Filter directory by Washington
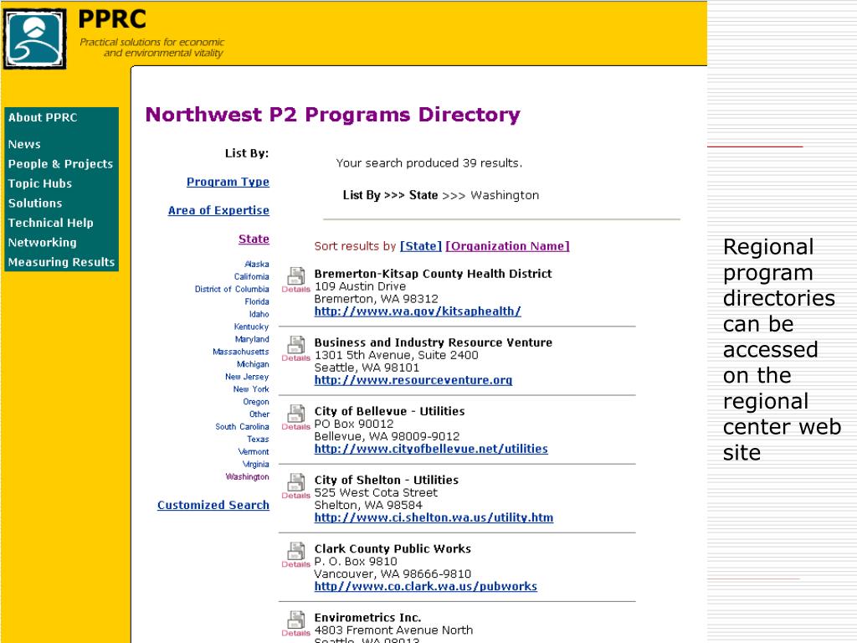This screenshot has width=857, height=643. pyautogui.click(x=248, y=477)
